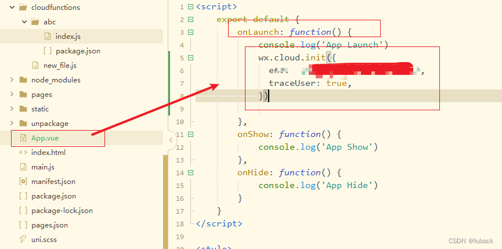Click the uni.scss file icon
Image resolution: width=502 pixels, height=249 pixels.
pos(23,239)
